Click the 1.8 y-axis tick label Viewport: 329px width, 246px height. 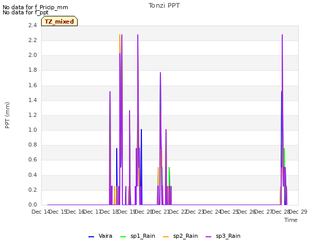32,70
